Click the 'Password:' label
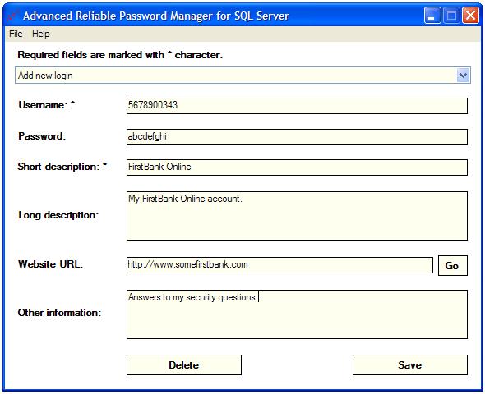 click(x=42, y=136)
